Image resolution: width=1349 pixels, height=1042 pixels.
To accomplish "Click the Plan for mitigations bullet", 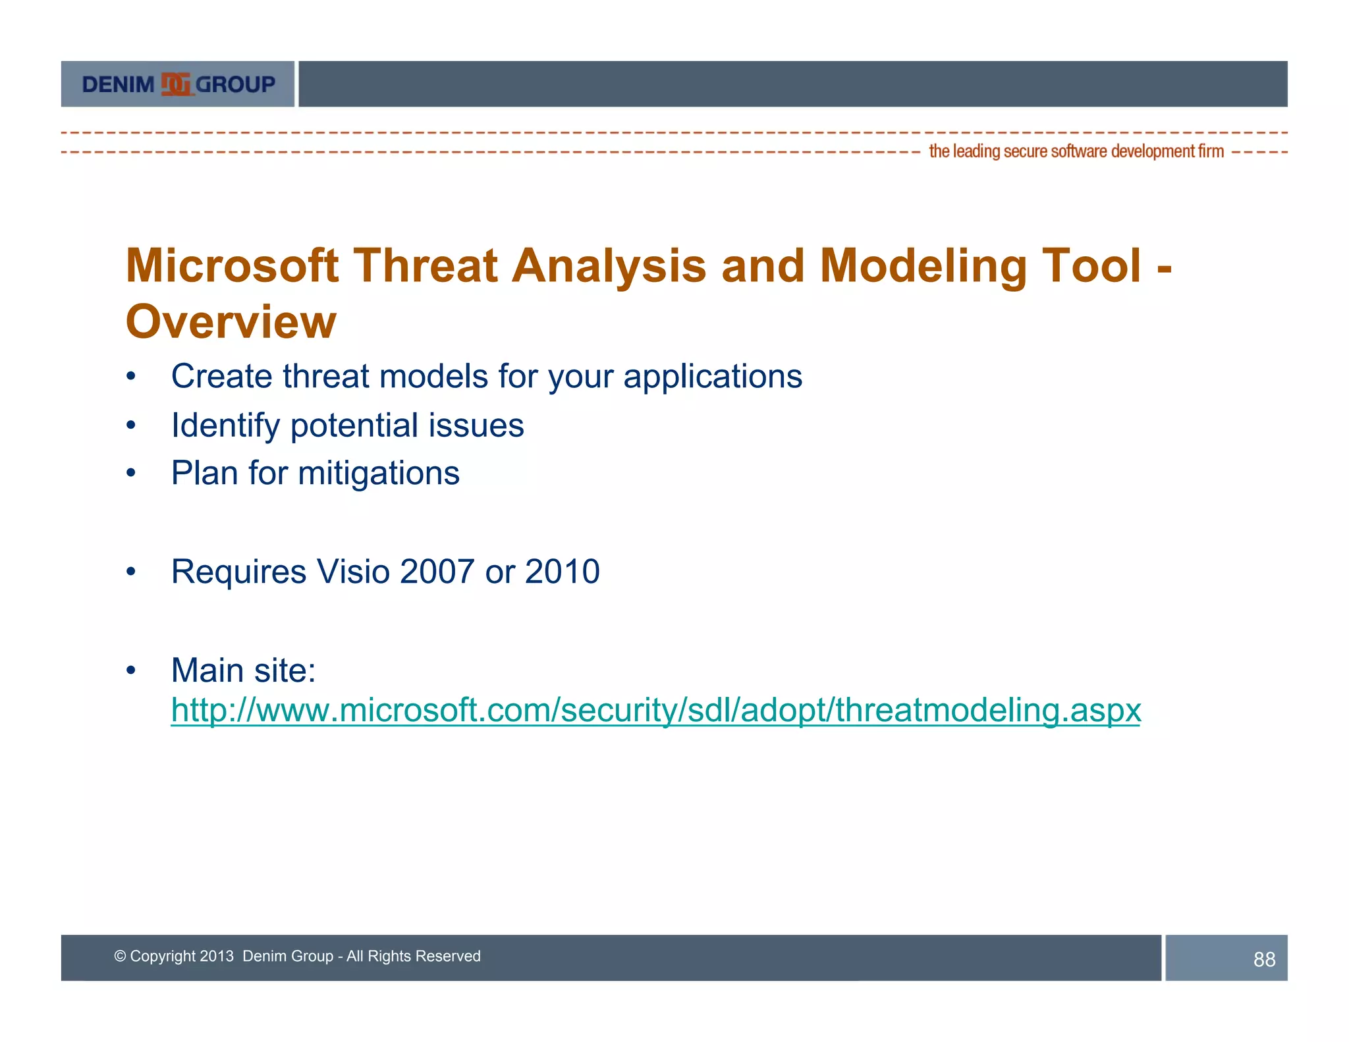I will coord(315,474).
